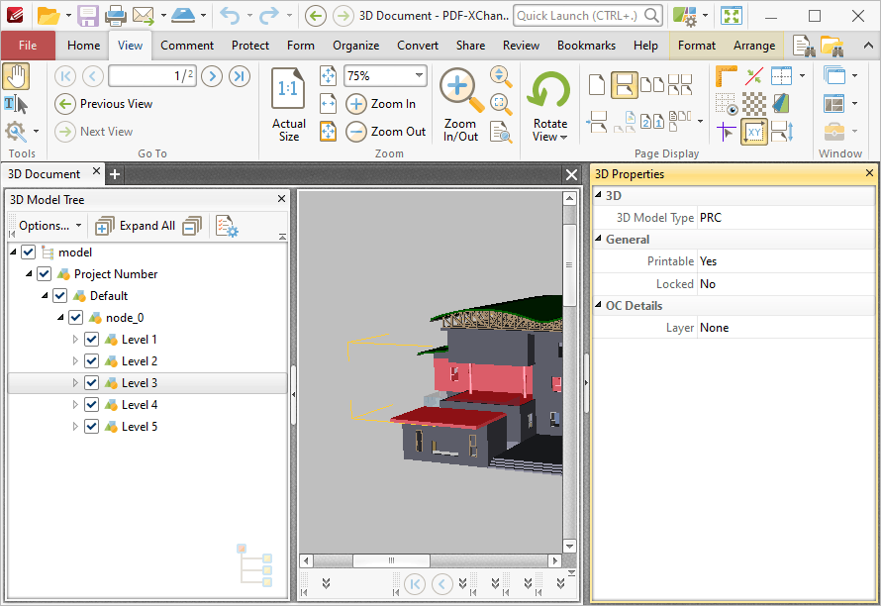
Task: Uncheck the model checkbox
Action: [x=28, y=252]
